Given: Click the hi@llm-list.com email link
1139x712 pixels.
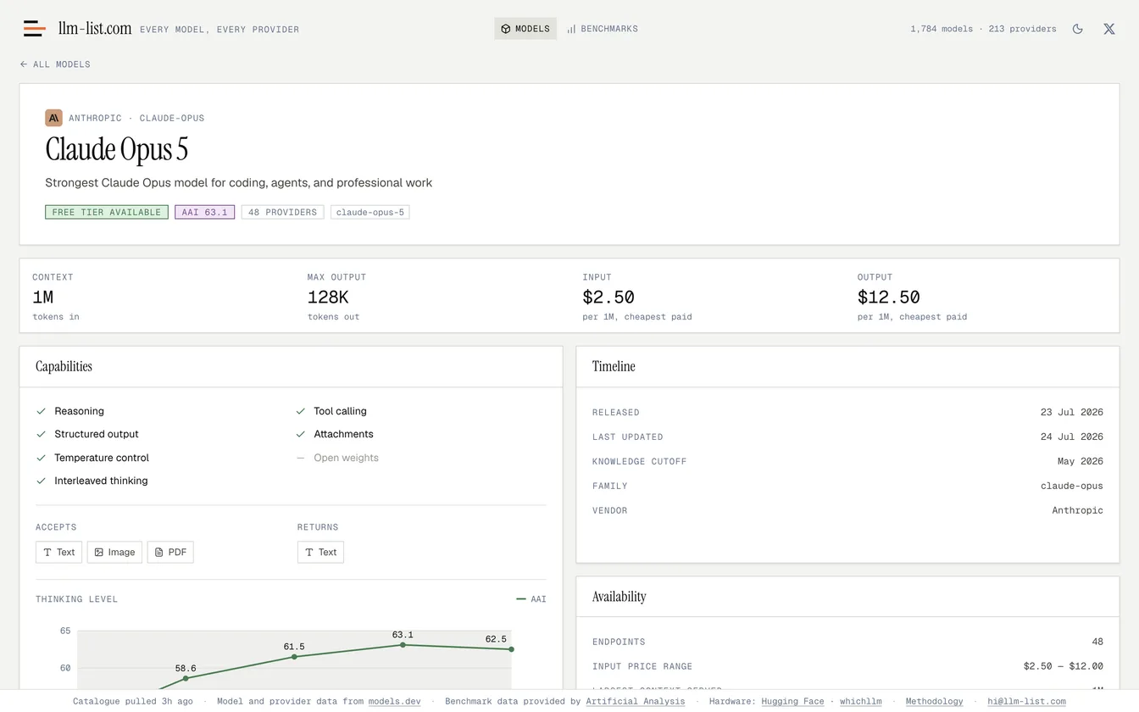Looking at the screenshot, I should pyautogui.click(x=1026, y=702).
